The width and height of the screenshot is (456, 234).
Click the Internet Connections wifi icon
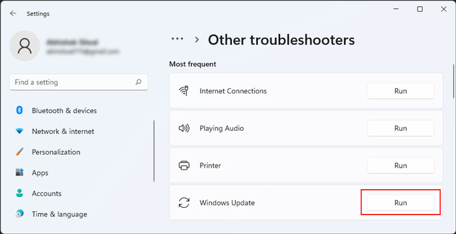tap(184, 91)
